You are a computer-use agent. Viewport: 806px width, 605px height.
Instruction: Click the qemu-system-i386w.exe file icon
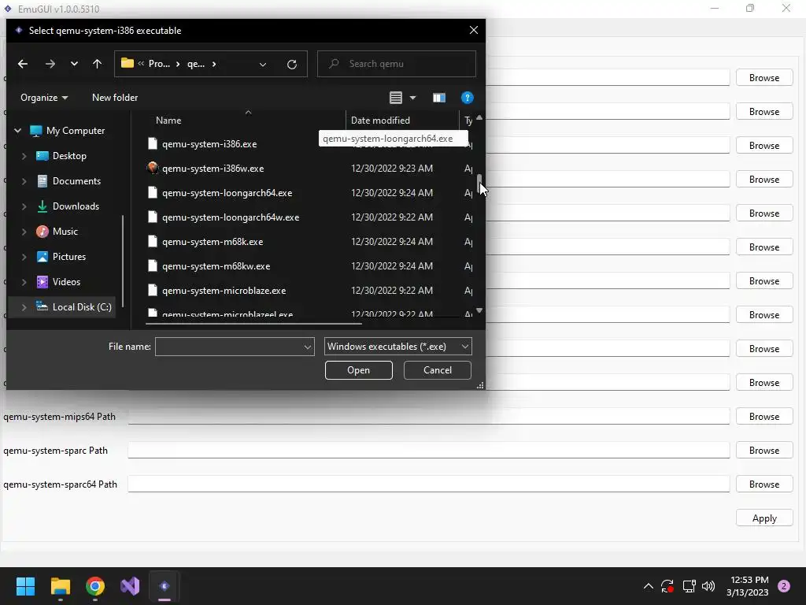[152, 169]
